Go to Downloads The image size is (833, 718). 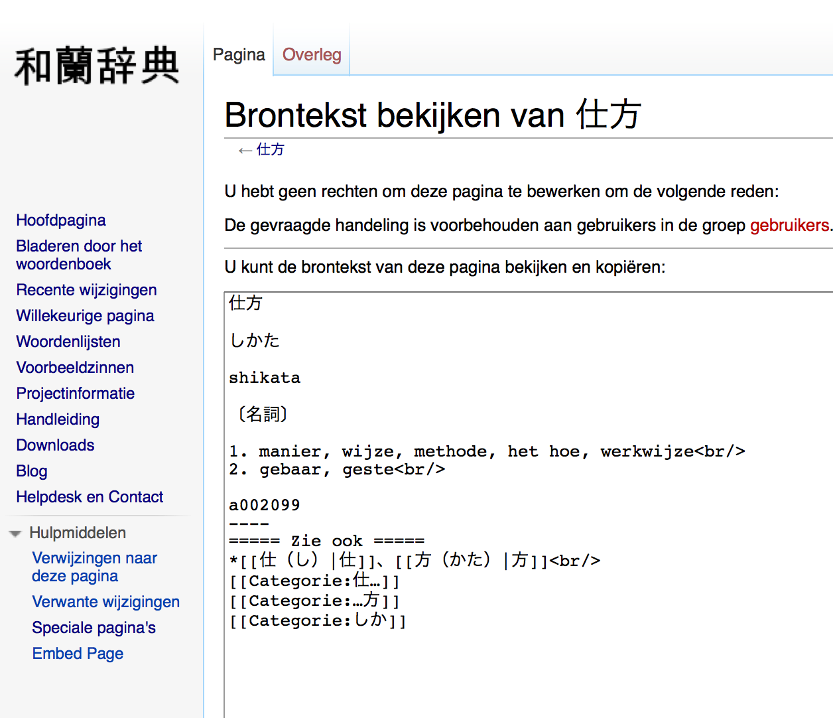point(55,445)
